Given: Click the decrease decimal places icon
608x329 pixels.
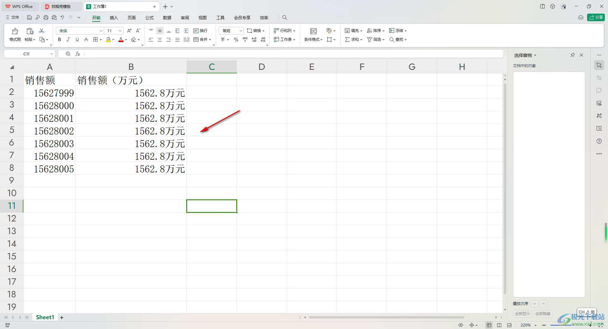Looking at the screenshot, I should click(263, 40).
